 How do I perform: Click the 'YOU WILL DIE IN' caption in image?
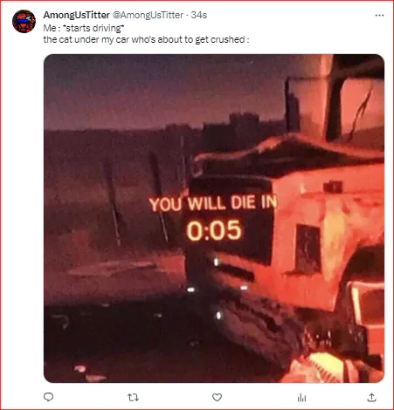coord(212,203)
